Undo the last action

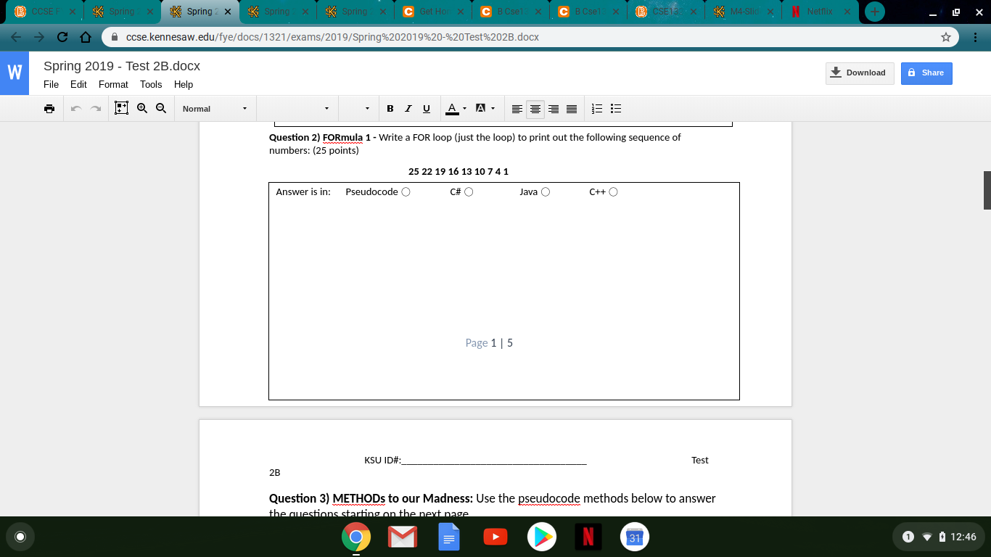pos(76,109)
